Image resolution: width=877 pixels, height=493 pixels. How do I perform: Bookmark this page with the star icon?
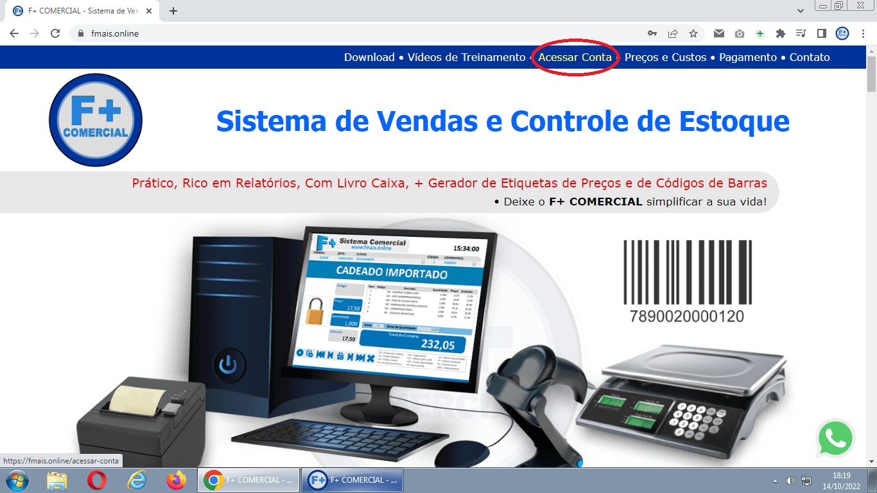click(693, 33)
